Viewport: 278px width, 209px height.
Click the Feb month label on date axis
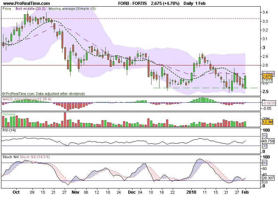pos(245,192)
